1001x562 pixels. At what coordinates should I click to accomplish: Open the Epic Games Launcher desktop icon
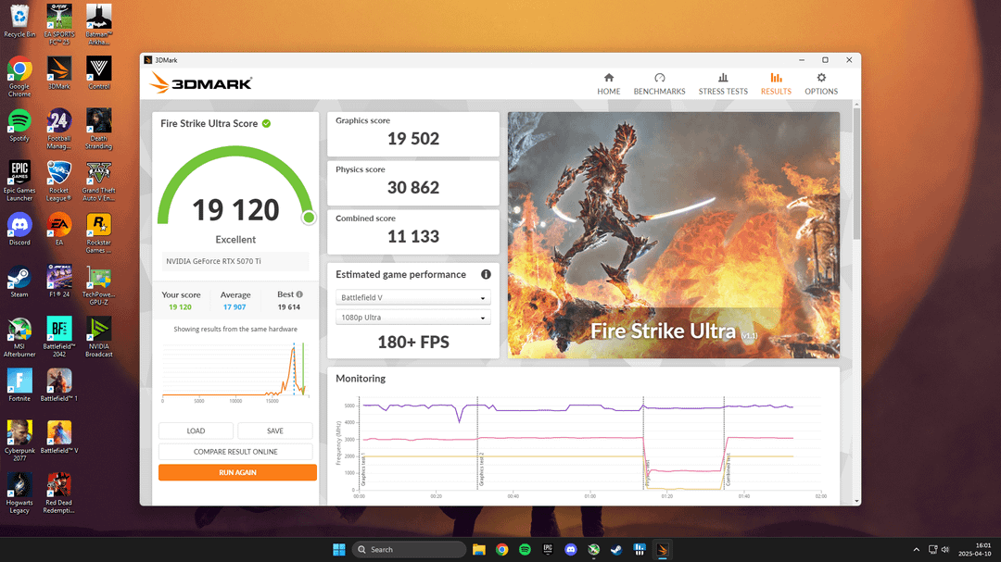pos(19,181)
